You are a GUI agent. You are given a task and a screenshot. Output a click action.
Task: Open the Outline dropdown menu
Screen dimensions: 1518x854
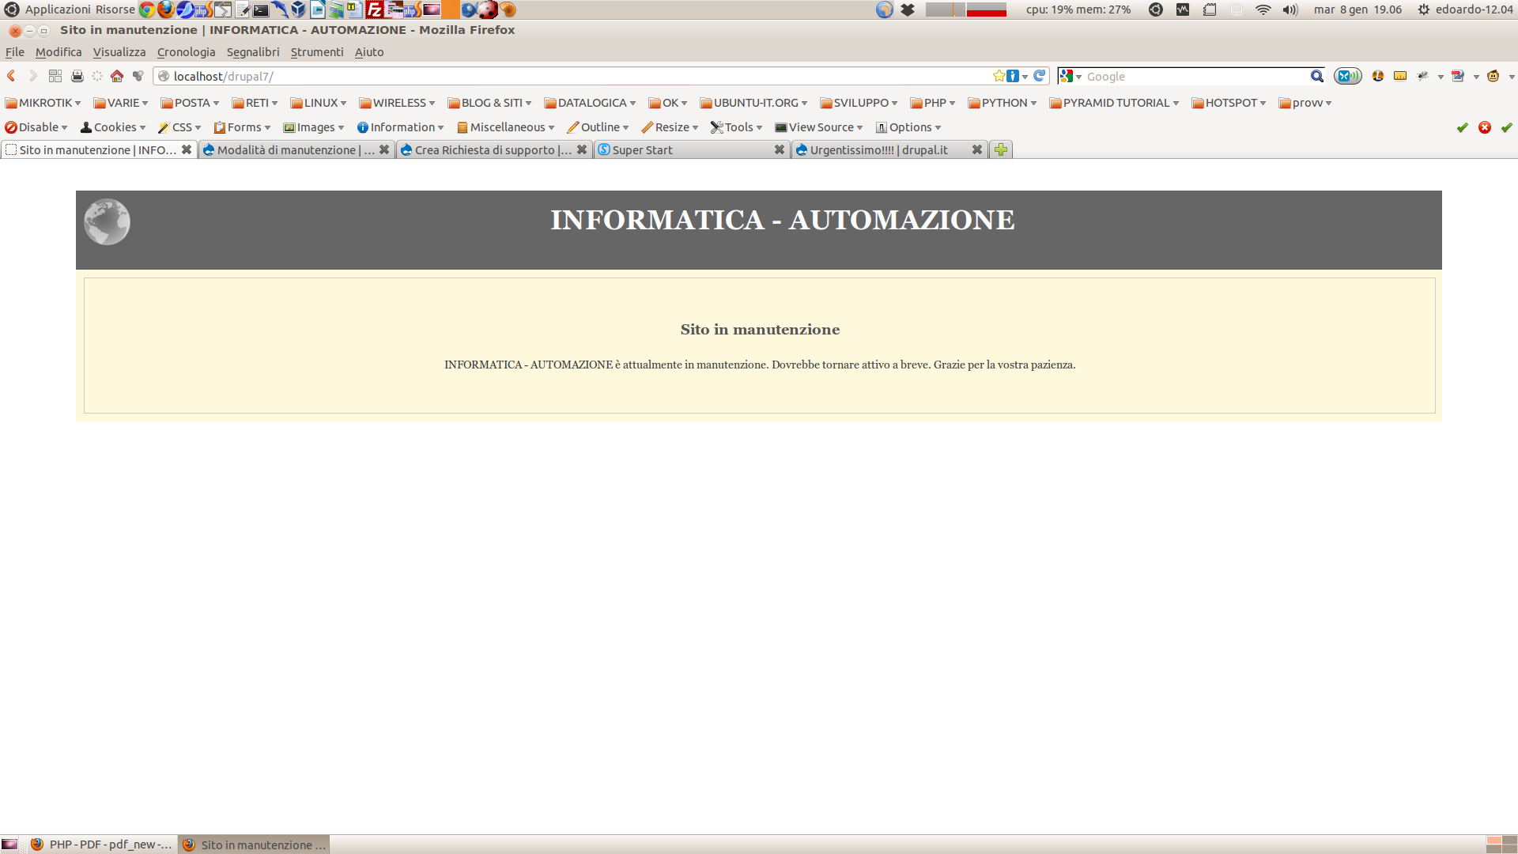tap(598, 127)
